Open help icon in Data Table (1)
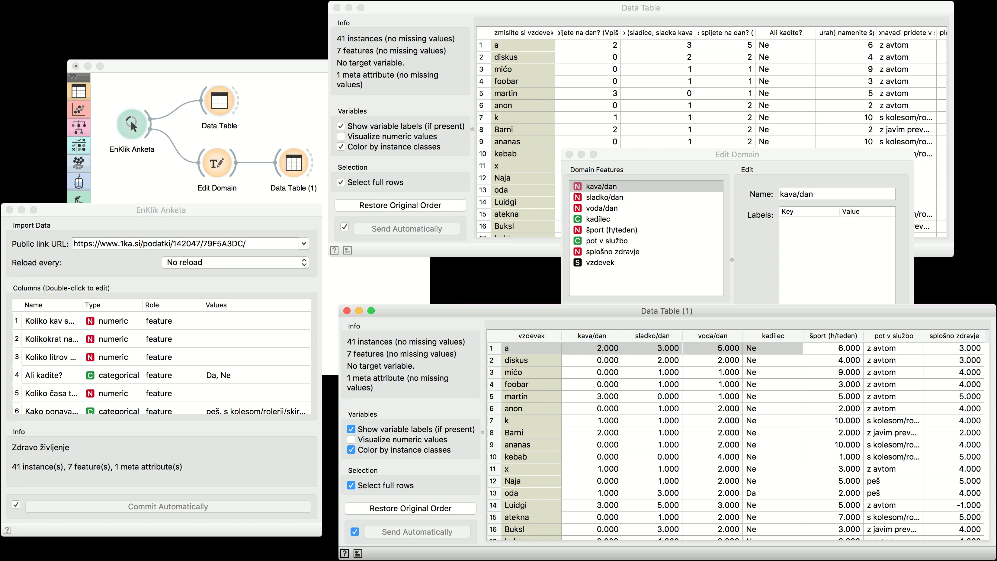Viewport: 997px width, 561px height. coord(345,553)
